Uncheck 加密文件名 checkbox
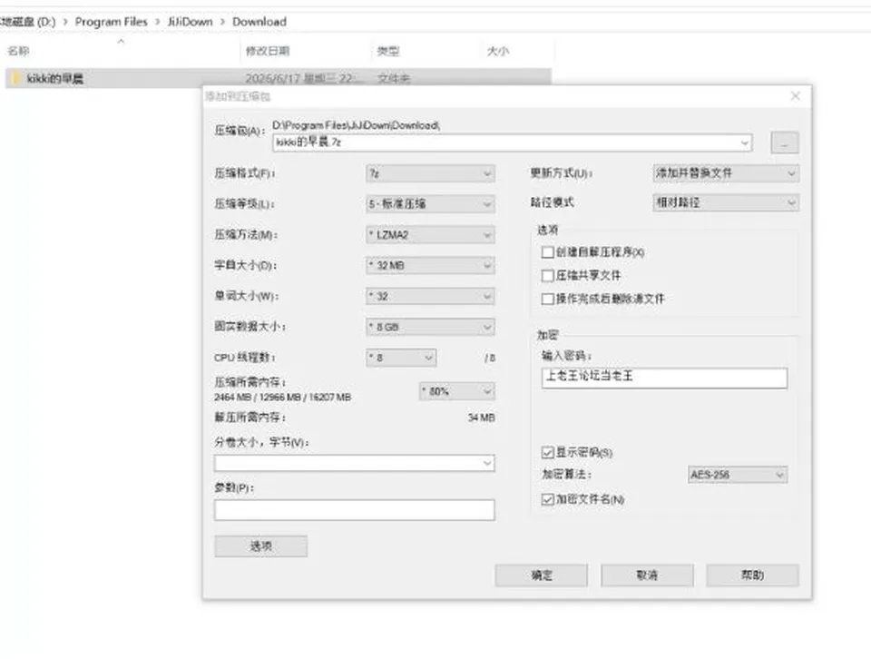Image resolution: width=871 pixels, height=659 pixels. click(548, 499)
